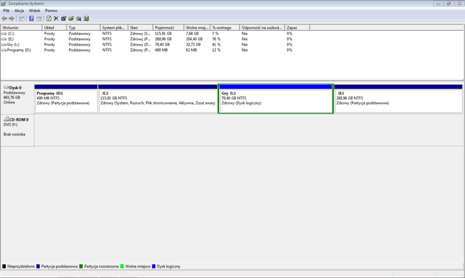Click the Disk Management title bar icon

[x=3, y=4]
